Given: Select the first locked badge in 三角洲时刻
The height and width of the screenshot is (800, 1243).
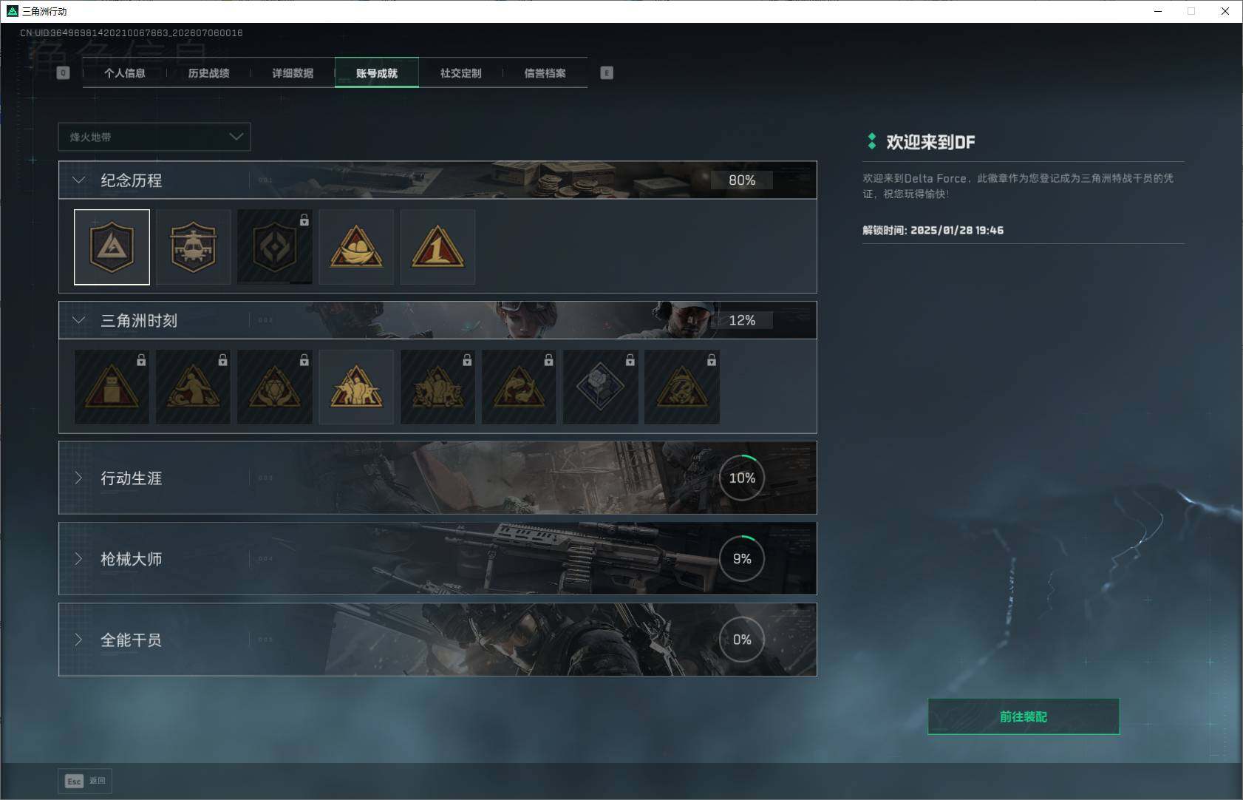Looking at the screenshot, I should point(112,387).
